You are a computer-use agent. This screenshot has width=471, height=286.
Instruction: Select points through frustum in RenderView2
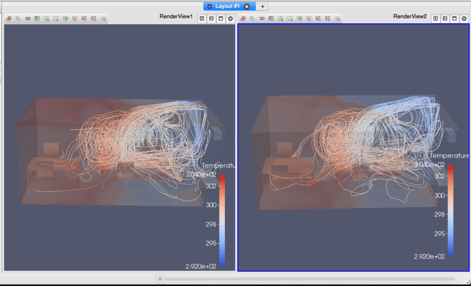pos(308,18)
